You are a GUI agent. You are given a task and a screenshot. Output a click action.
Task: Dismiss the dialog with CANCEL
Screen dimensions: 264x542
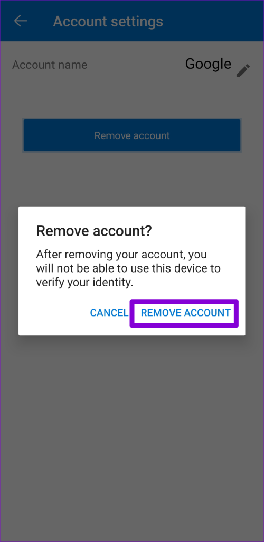(109, 313)
